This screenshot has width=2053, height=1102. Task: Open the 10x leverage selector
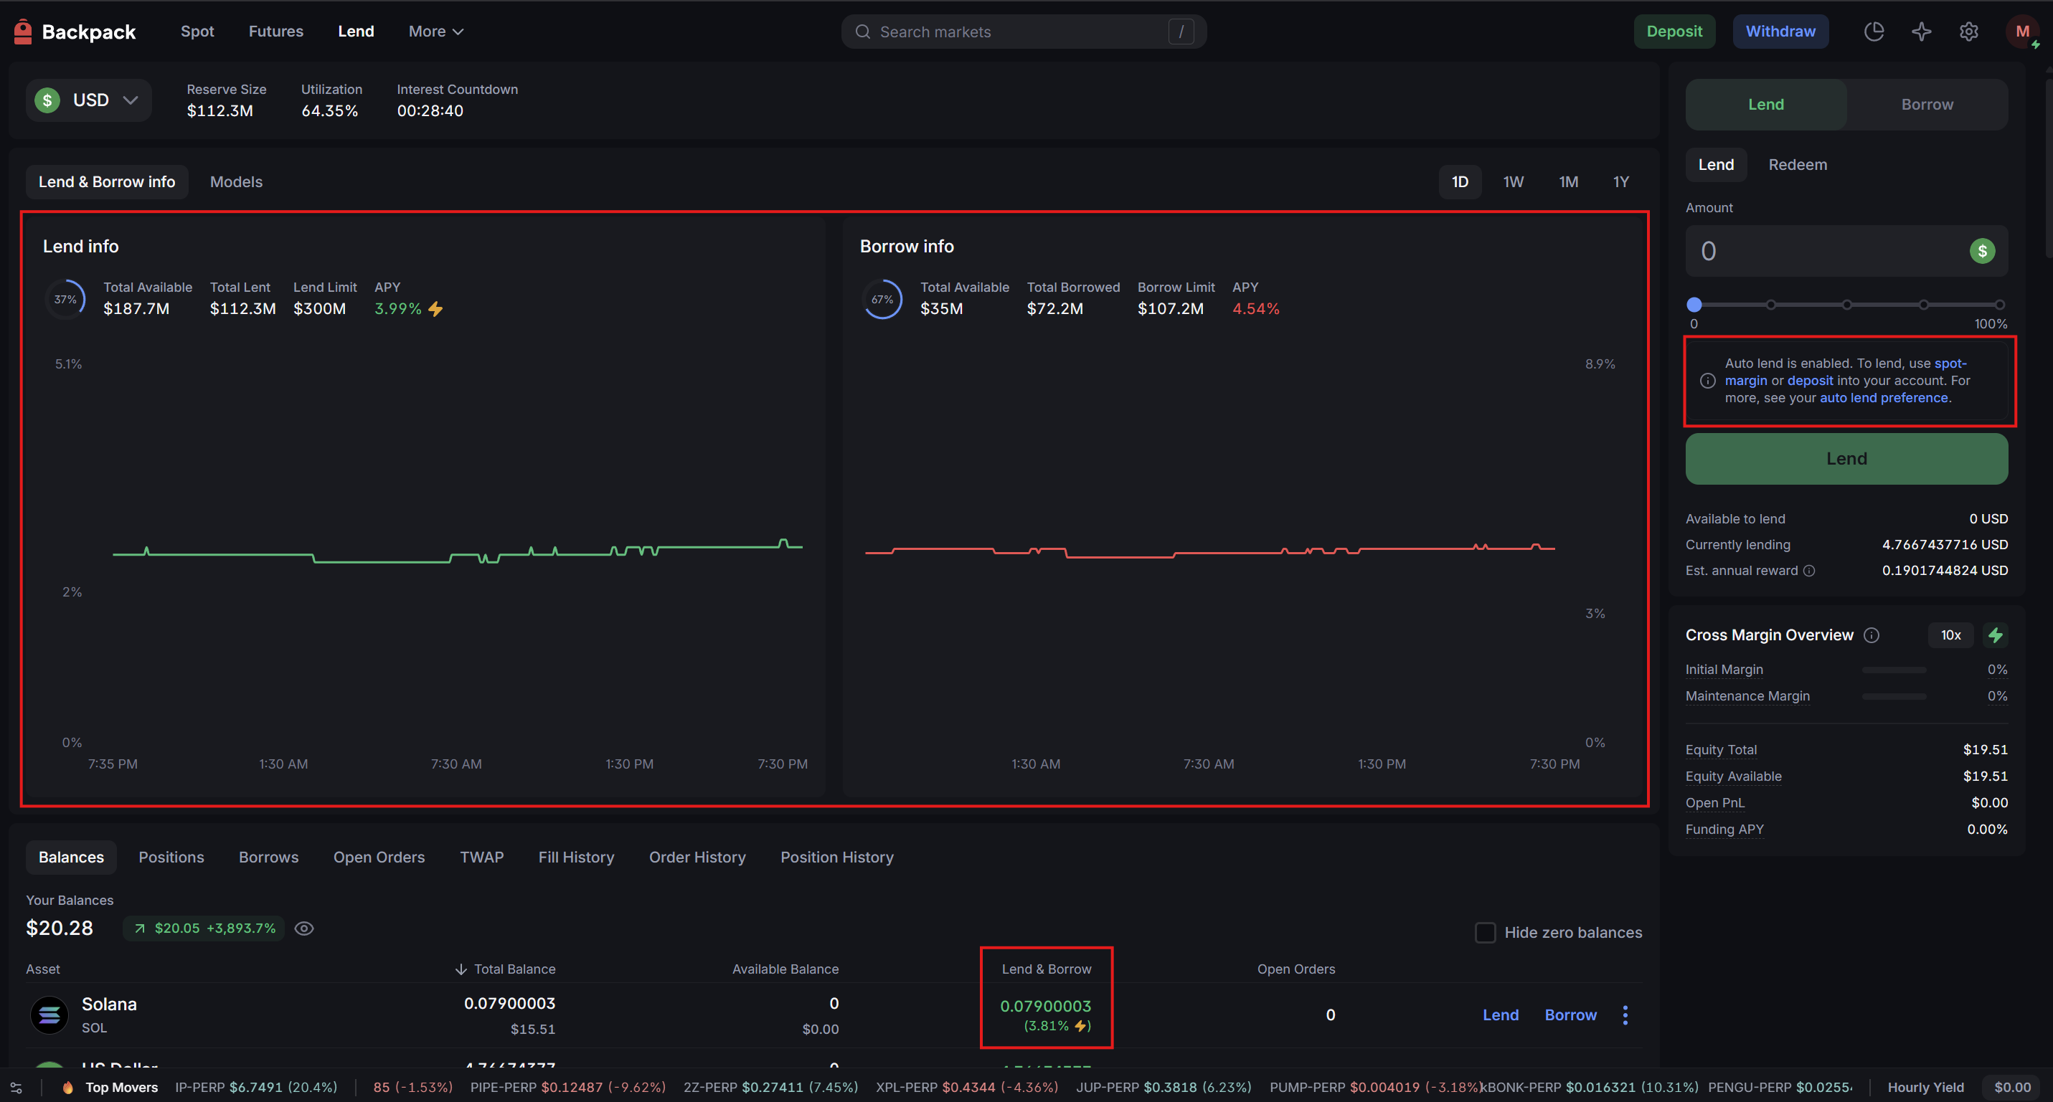click(x=1950, y=635)
